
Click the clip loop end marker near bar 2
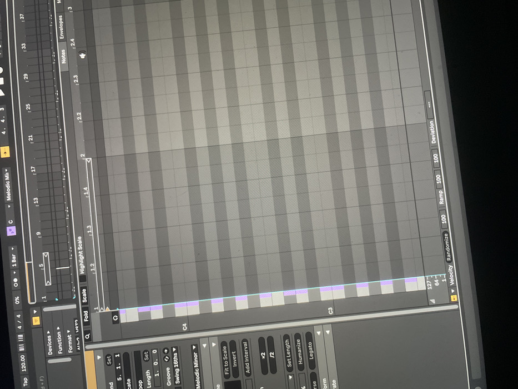tap(88, 161)
